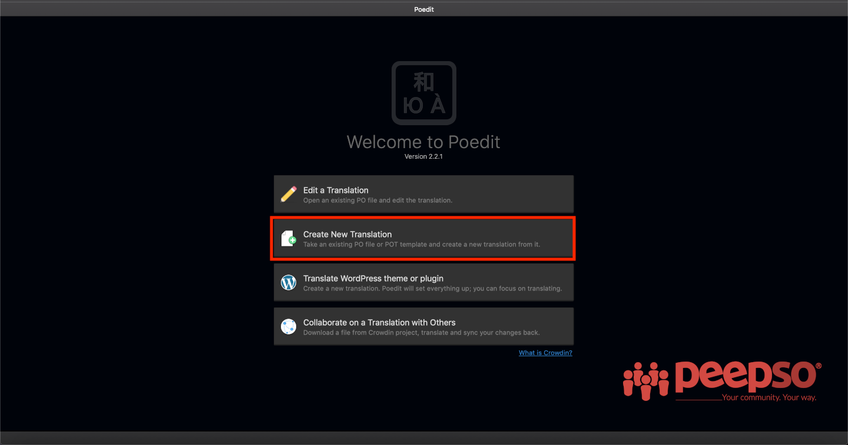
Task: Click the WordPress logo icon
Action: [289, 282]
